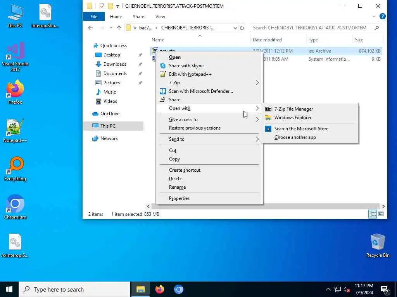The image size is (397, 297).
Task: Choose Cut from context menu
Action: 209,150
